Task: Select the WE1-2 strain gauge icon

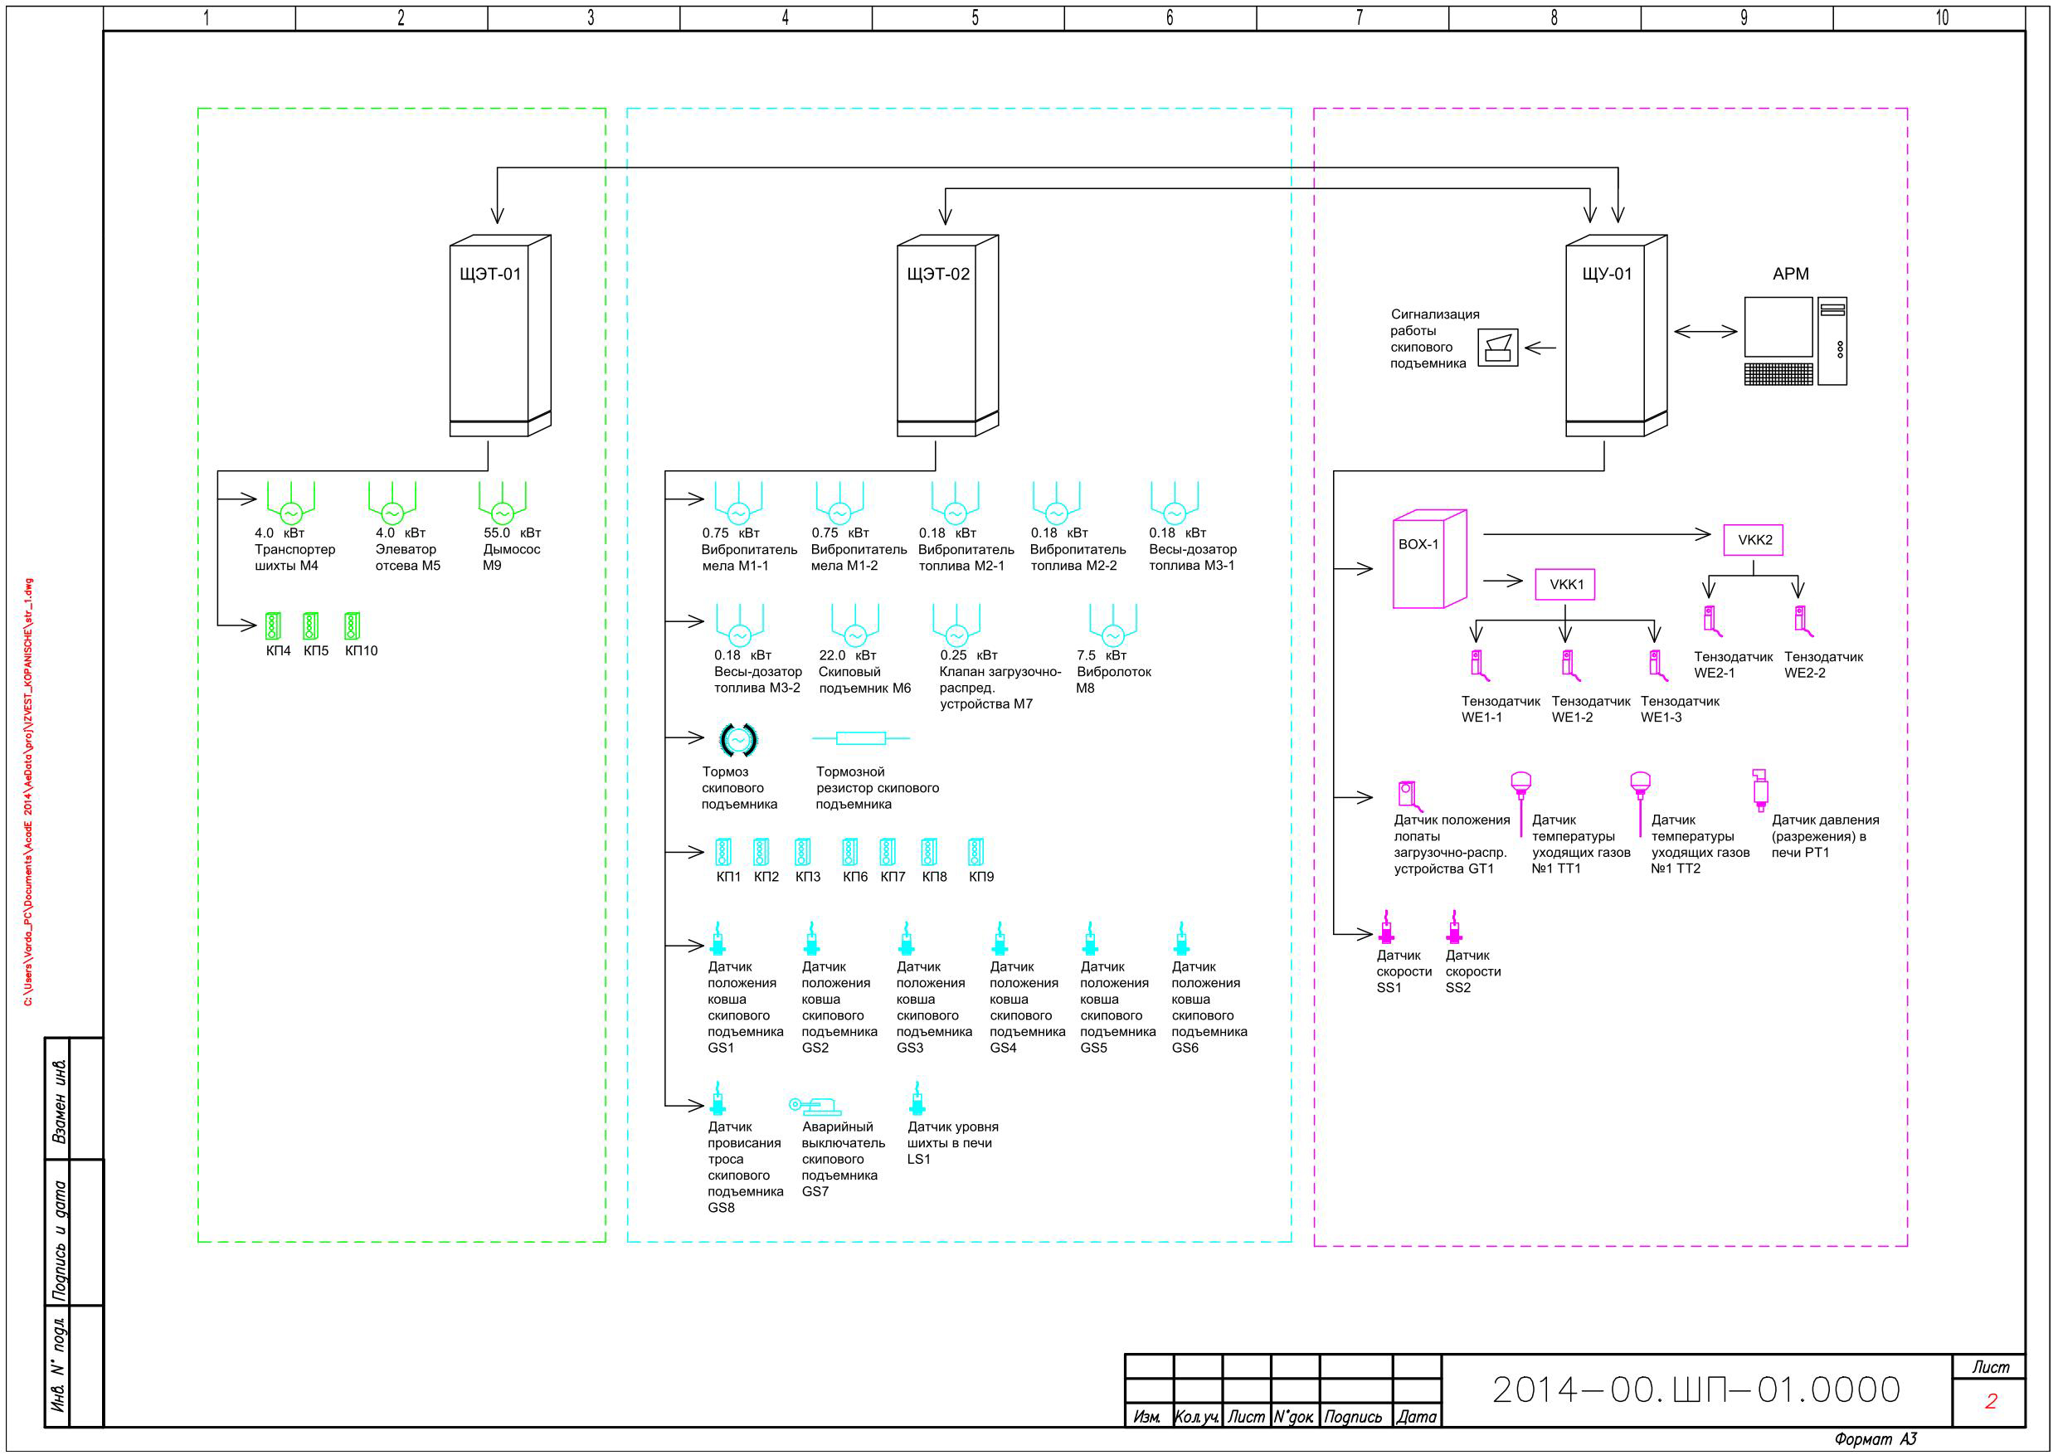Action: click(x=1568, y=666)
